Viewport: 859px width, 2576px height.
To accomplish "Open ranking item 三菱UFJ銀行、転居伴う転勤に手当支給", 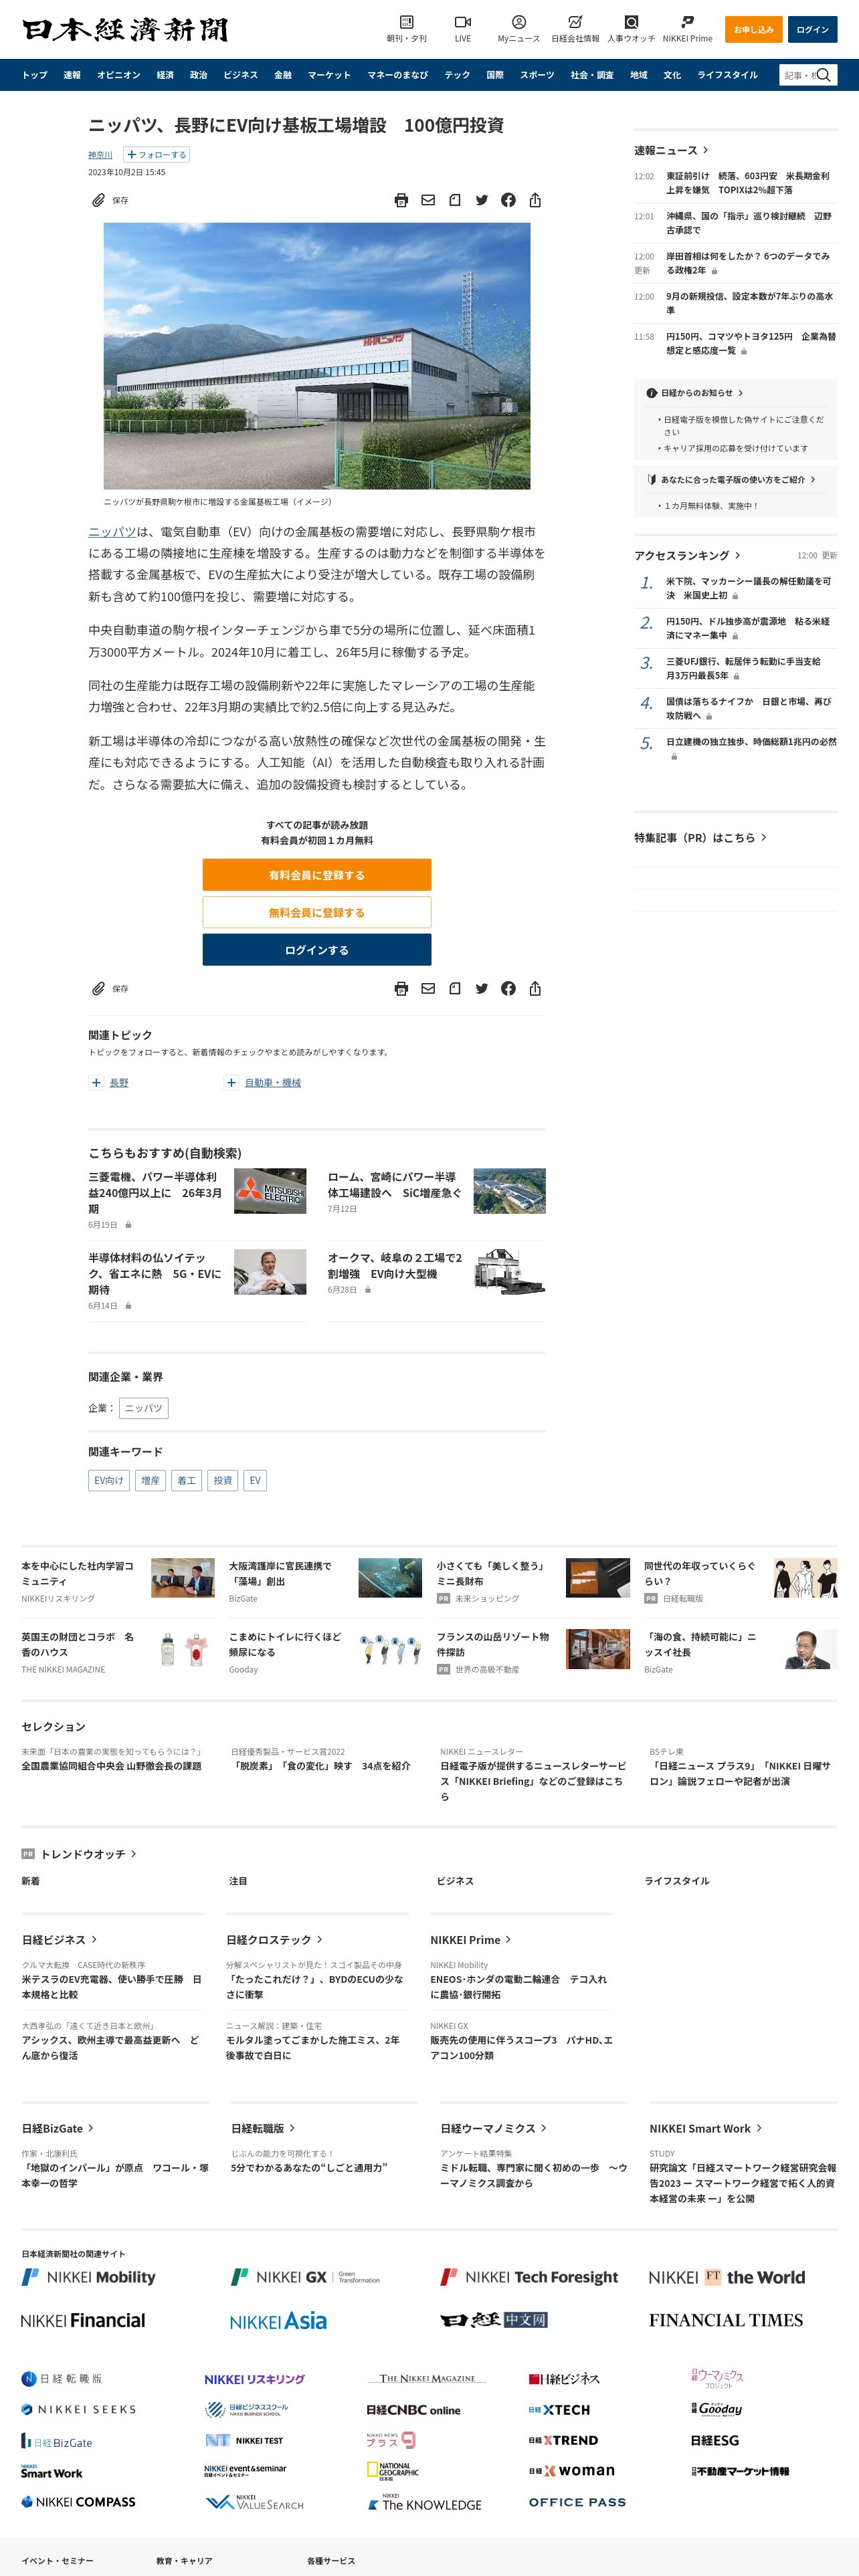I will 743,668.
